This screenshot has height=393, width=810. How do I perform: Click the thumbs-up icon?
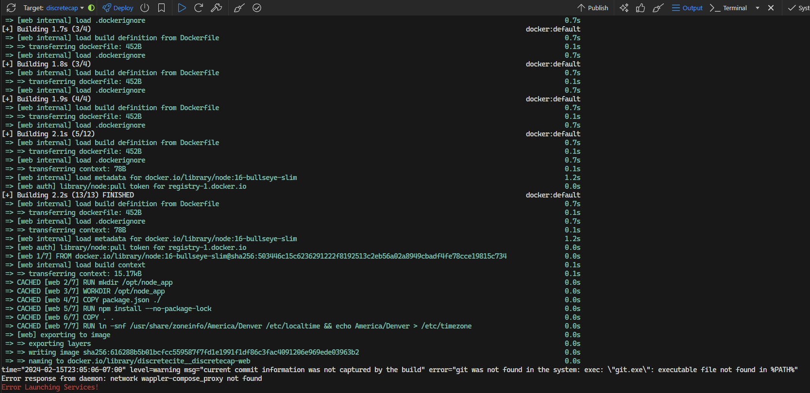641,8
